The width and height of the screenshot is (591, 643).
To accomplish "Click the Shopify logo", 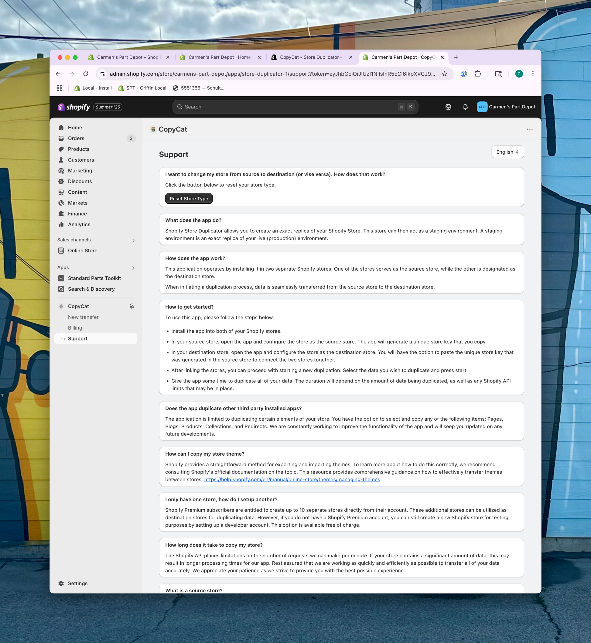I will 74,107.
